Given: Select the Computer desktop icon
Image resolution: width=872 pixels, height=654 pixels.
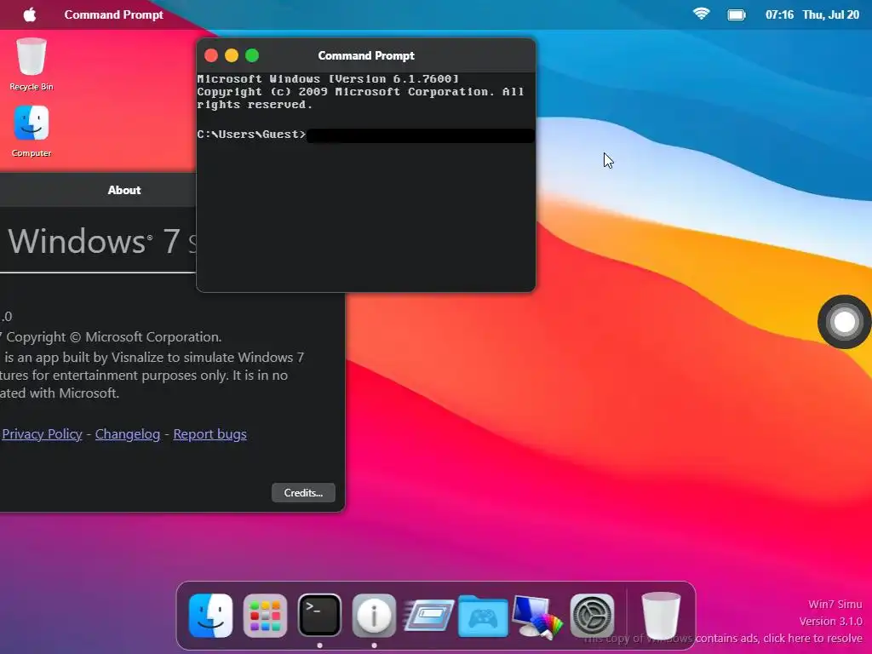Looking at the screenshot, I should coord(32,132).
